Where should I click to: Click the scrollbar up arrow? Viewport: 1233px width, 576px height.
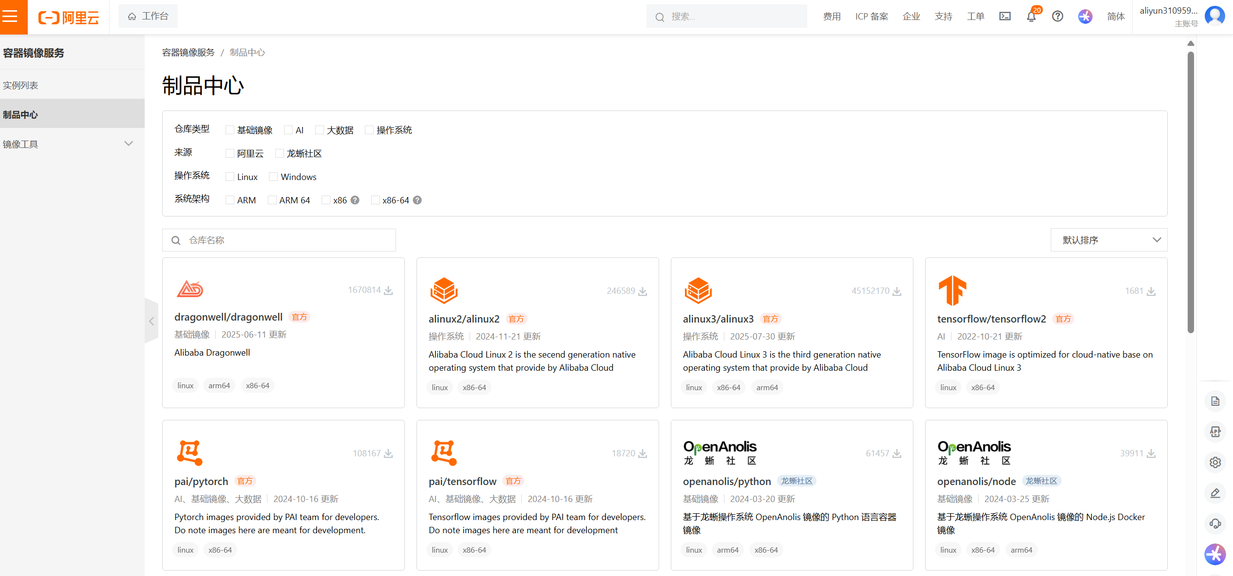coord(1191,43)
